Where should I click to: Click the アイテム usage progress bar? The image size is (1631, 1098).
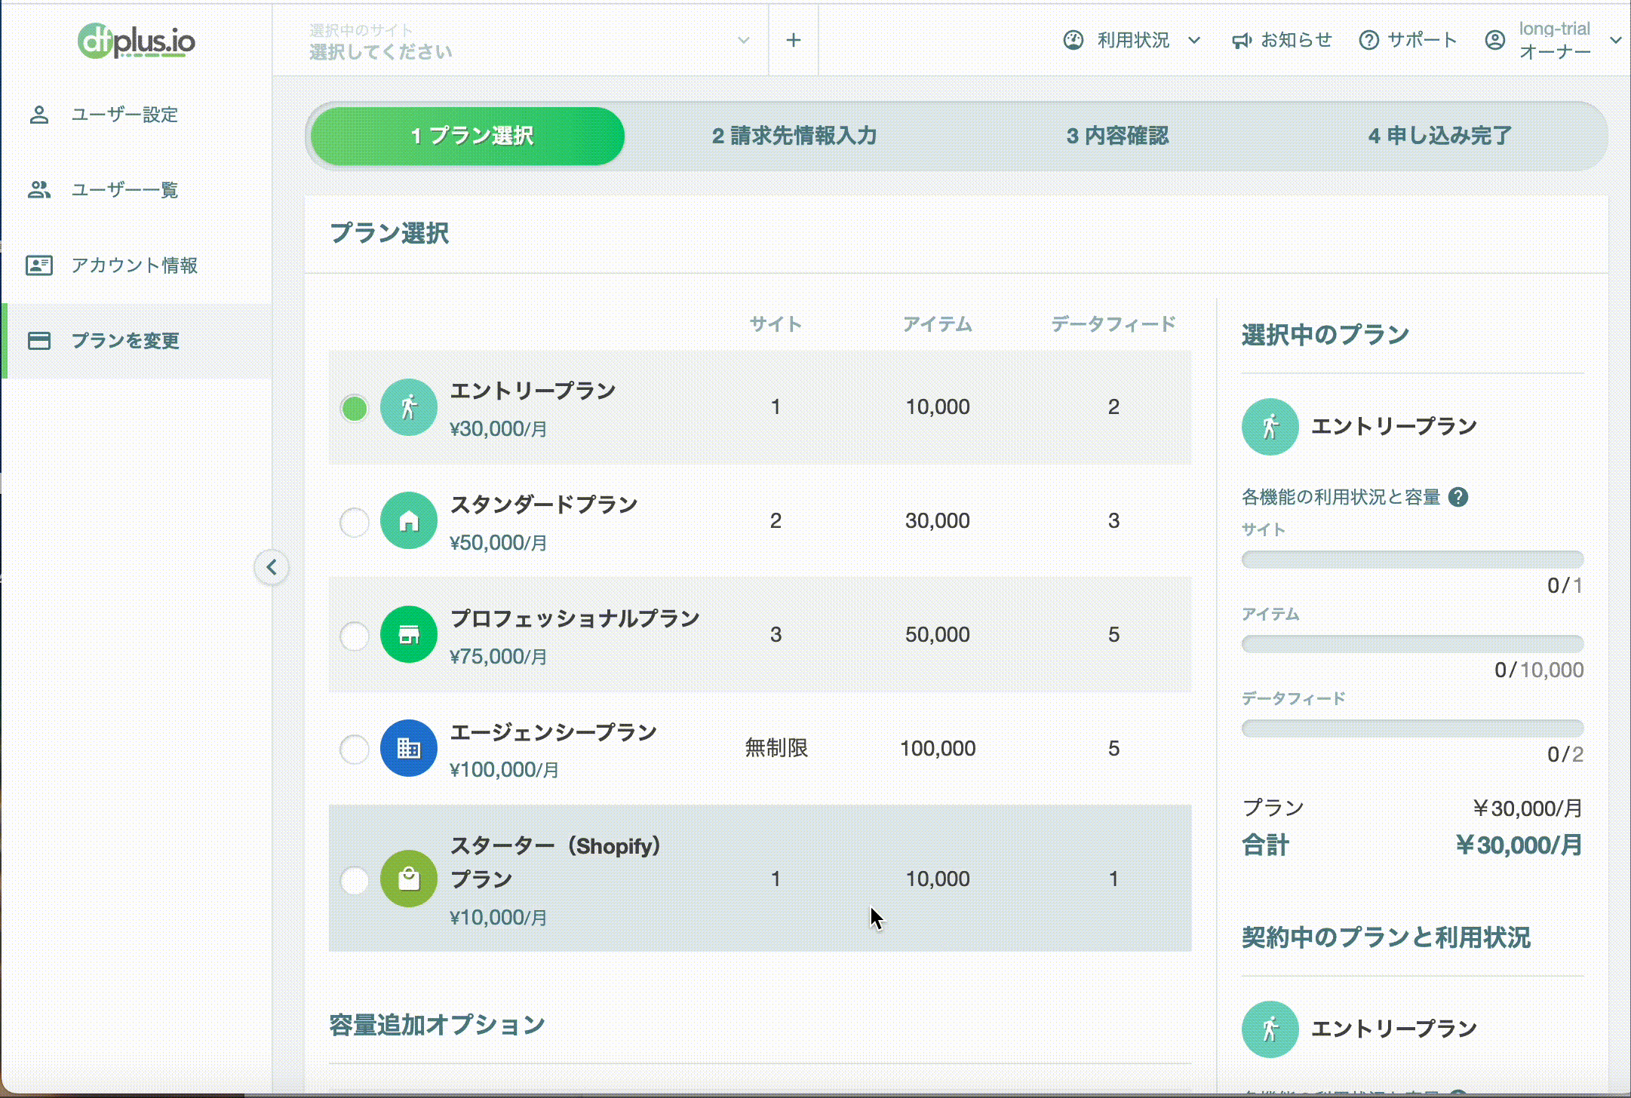pos(1412,644)
